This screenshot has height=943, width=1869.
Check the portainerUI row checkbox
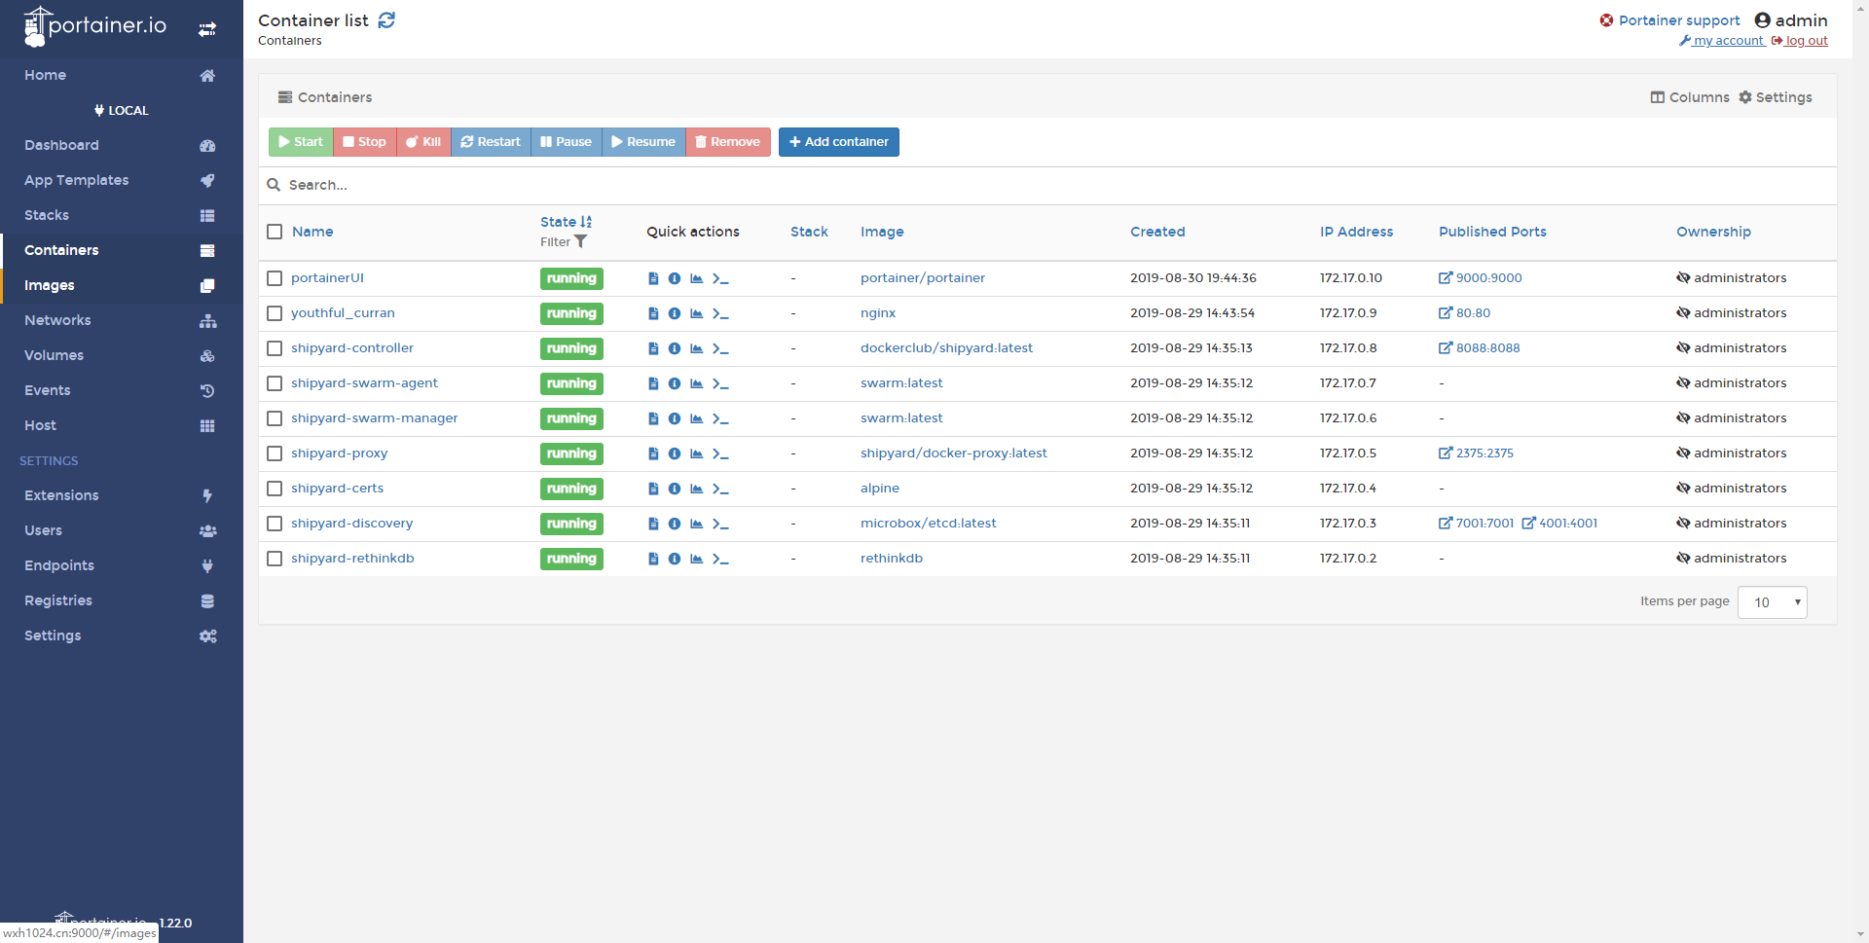click(275, 278)
